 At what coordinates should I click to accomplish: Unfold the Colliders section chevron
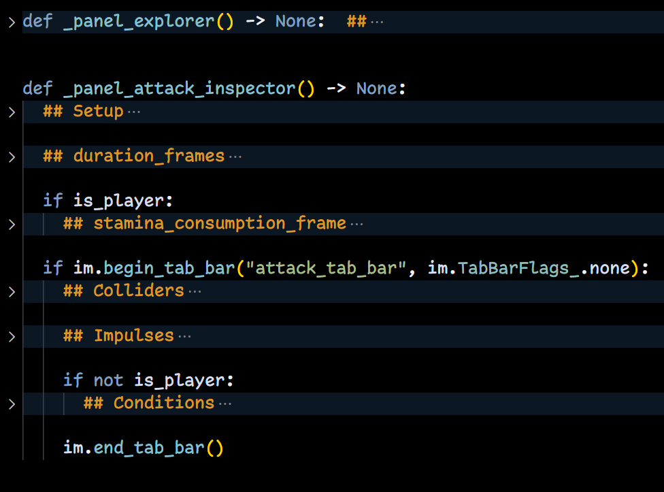[x=11, y=291]
